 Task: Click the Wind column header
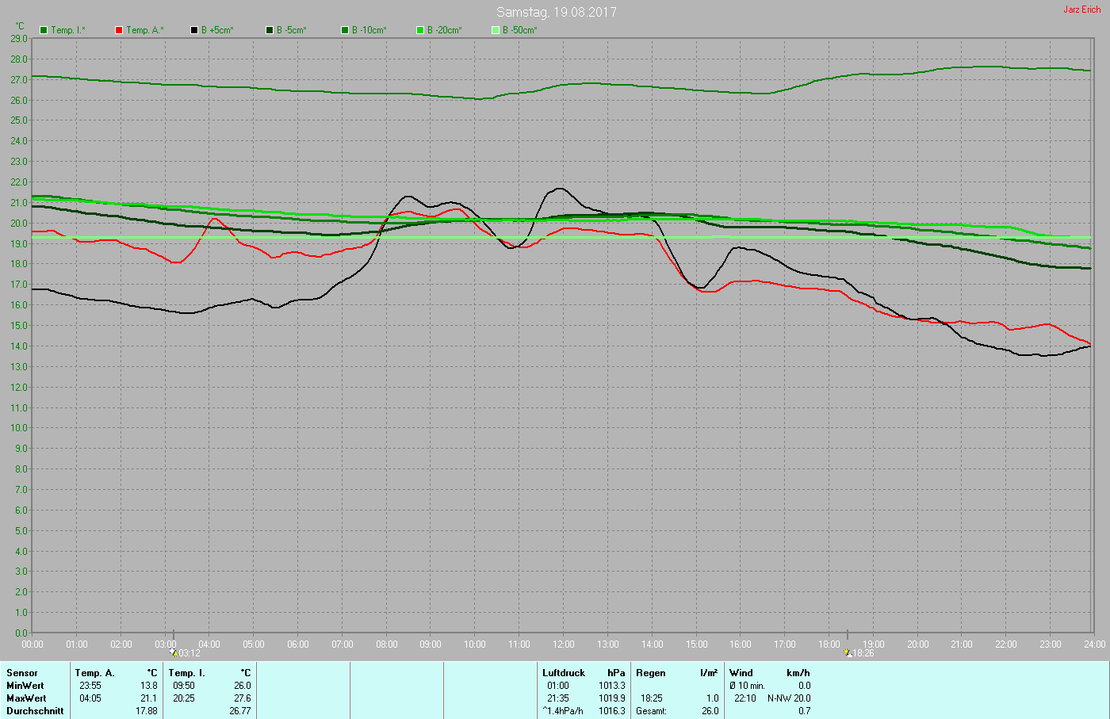point(741,673)
